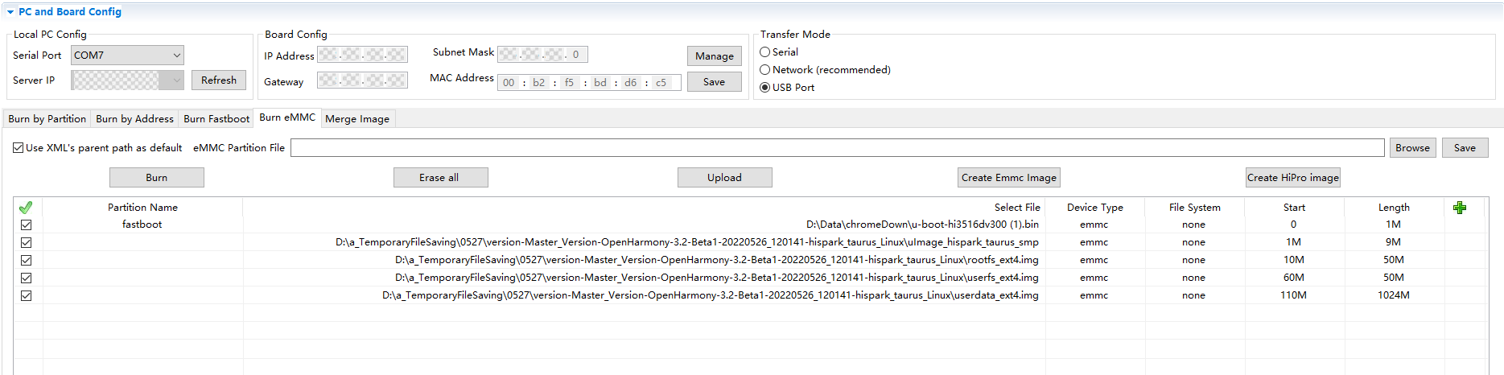Click the green plus add-partition icon
This screenshot has height=375, width=1504.
coord(1460,208)
